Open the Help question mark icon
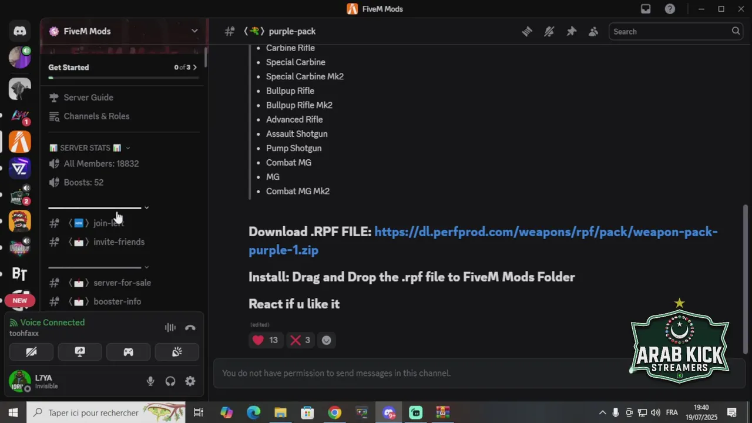 pyautogui.click(x=670, y=9)
